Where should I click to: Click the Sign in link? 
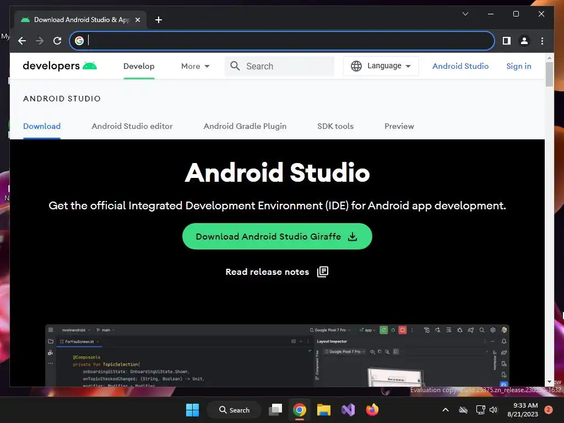[519, 66]
